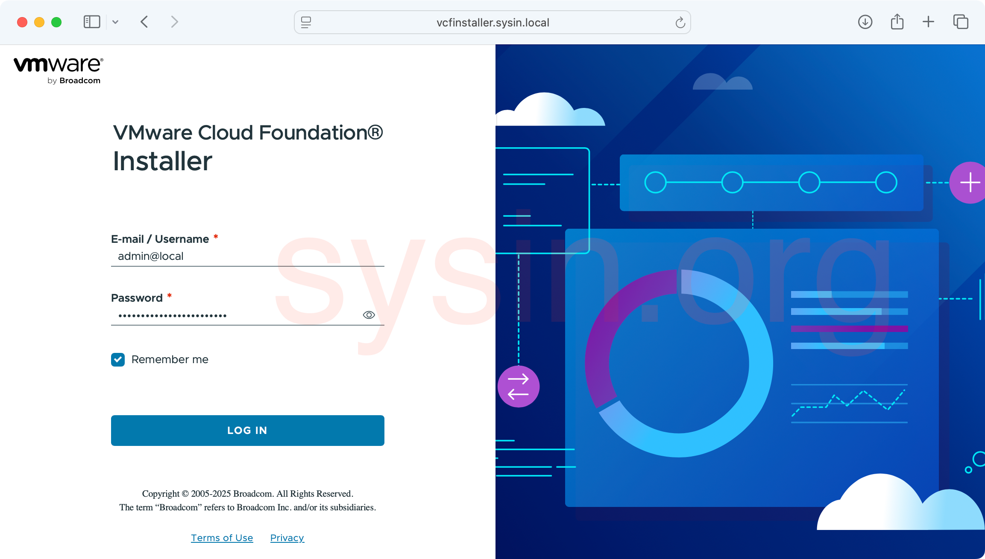Click the LOG IN button
This screenshot has height=559, width=985.
pyautogui.click(x=247, y=430)
